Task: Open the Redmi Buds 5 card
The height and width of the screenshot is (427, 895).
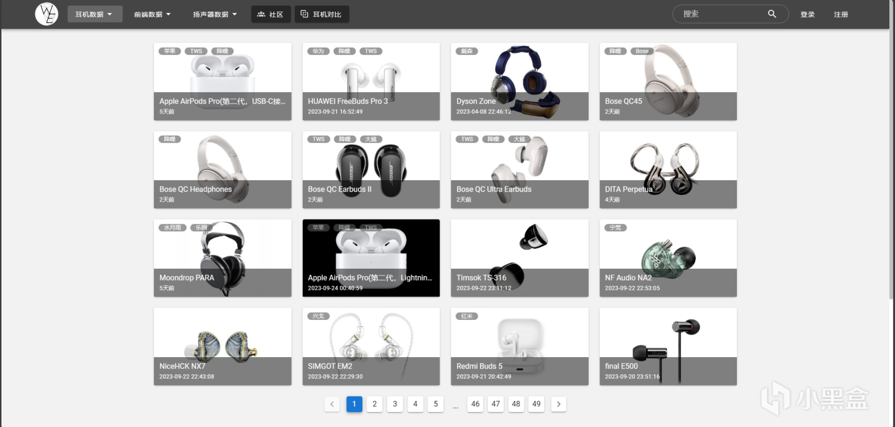Action: click(520, 347)
